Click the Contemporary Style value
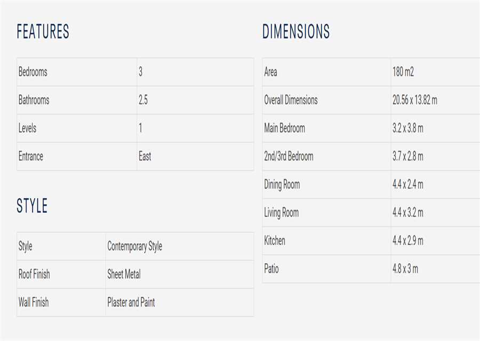The image size is (480, 341). [x=134, y=246]
